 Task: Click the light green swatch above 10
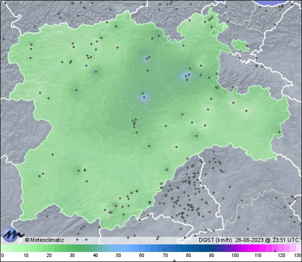tap(26, 248)
